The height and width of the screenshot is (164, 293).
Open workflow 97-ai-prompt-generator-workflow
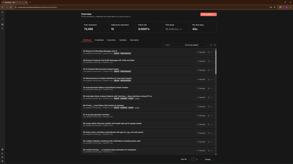96,114
